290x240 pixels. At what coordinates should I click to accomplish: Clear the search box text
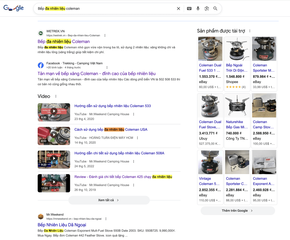pyautogui.click(x=178, y=8)
